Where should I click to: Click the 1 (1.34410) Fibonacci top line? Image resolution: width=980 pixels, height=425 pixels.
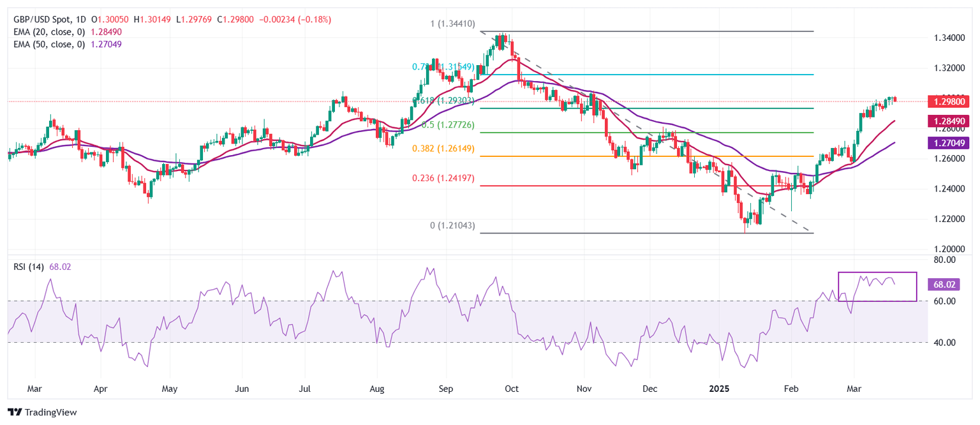click(x=638, y=30)
